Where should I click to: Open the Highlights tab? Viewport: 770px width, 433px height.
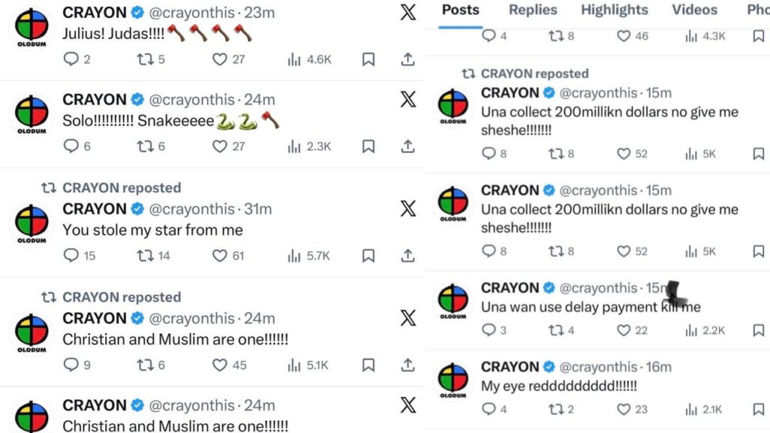tap(614, 10)
